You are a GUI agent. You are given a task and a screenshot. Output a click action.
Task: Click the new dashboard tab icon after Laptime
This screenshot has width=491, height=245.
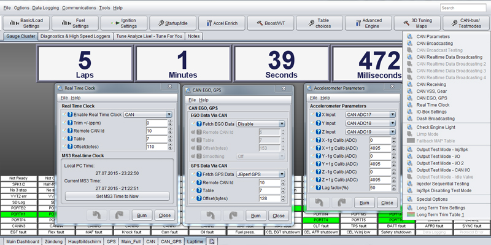[212, 241]
